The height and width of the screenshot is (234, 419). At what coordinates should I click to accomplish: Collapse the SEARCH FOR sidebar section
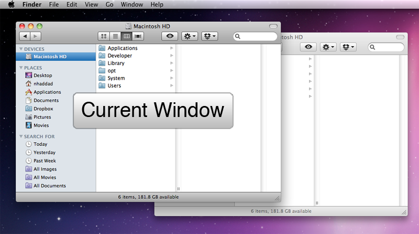click(x=21, y=136)
